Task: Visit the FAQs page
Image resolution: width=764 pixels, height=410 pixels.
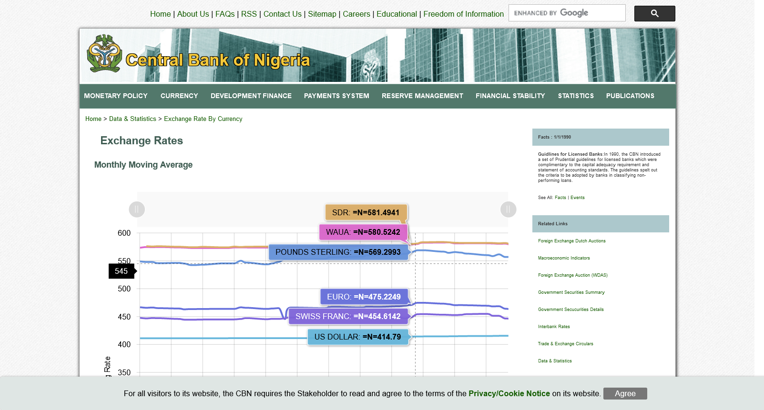Action: point(225,14)
